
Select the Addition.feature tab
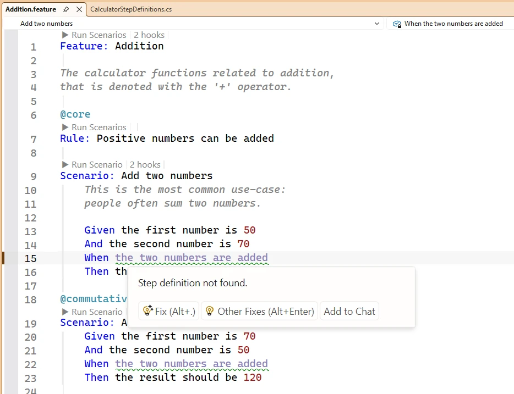[x=30, y=9]
